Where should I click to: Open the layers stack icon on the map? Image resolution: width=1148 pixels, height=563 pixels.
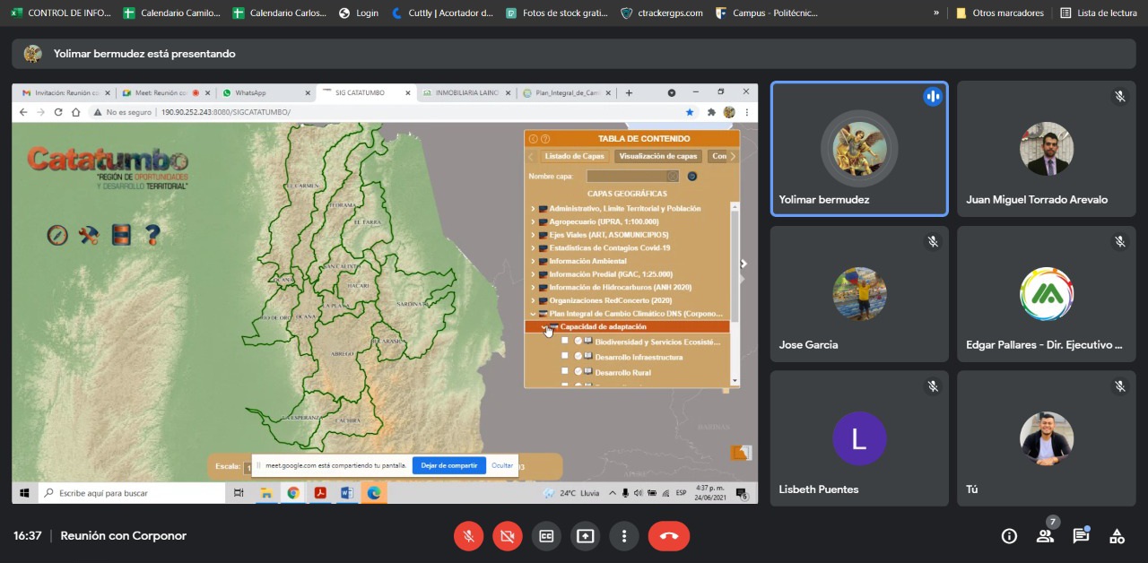point(121,235)
